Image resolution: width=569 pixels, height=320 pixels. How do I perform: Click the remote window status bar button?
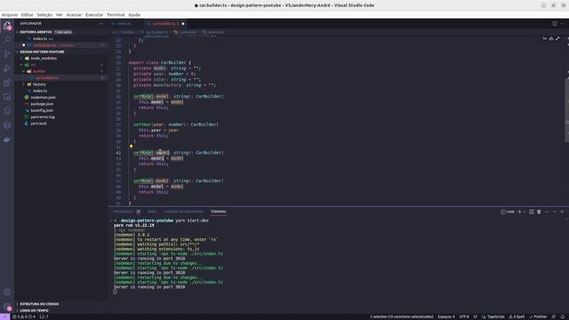[4, 316]
